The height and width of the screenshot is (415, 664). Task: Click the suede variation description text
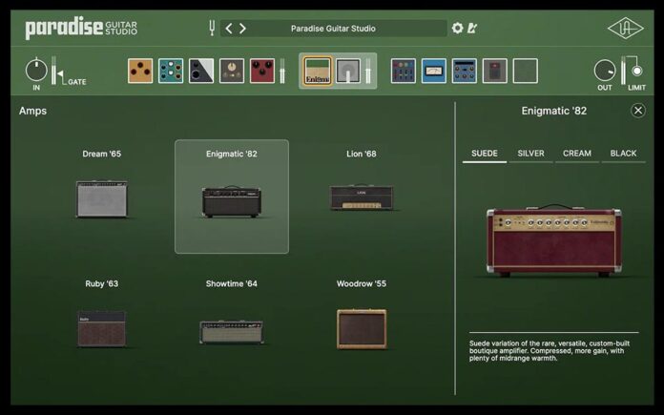tap(550, 351)
